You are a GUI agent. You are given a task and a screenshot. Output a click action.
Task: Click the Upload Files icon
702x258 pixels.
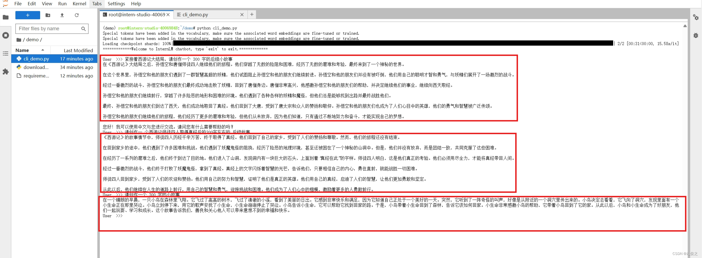tap(62, 15)
